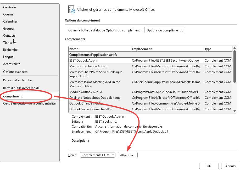
Task: Select Microsoft SharePoint Server Colleague Import Add-in
Action: click(150, 74)
